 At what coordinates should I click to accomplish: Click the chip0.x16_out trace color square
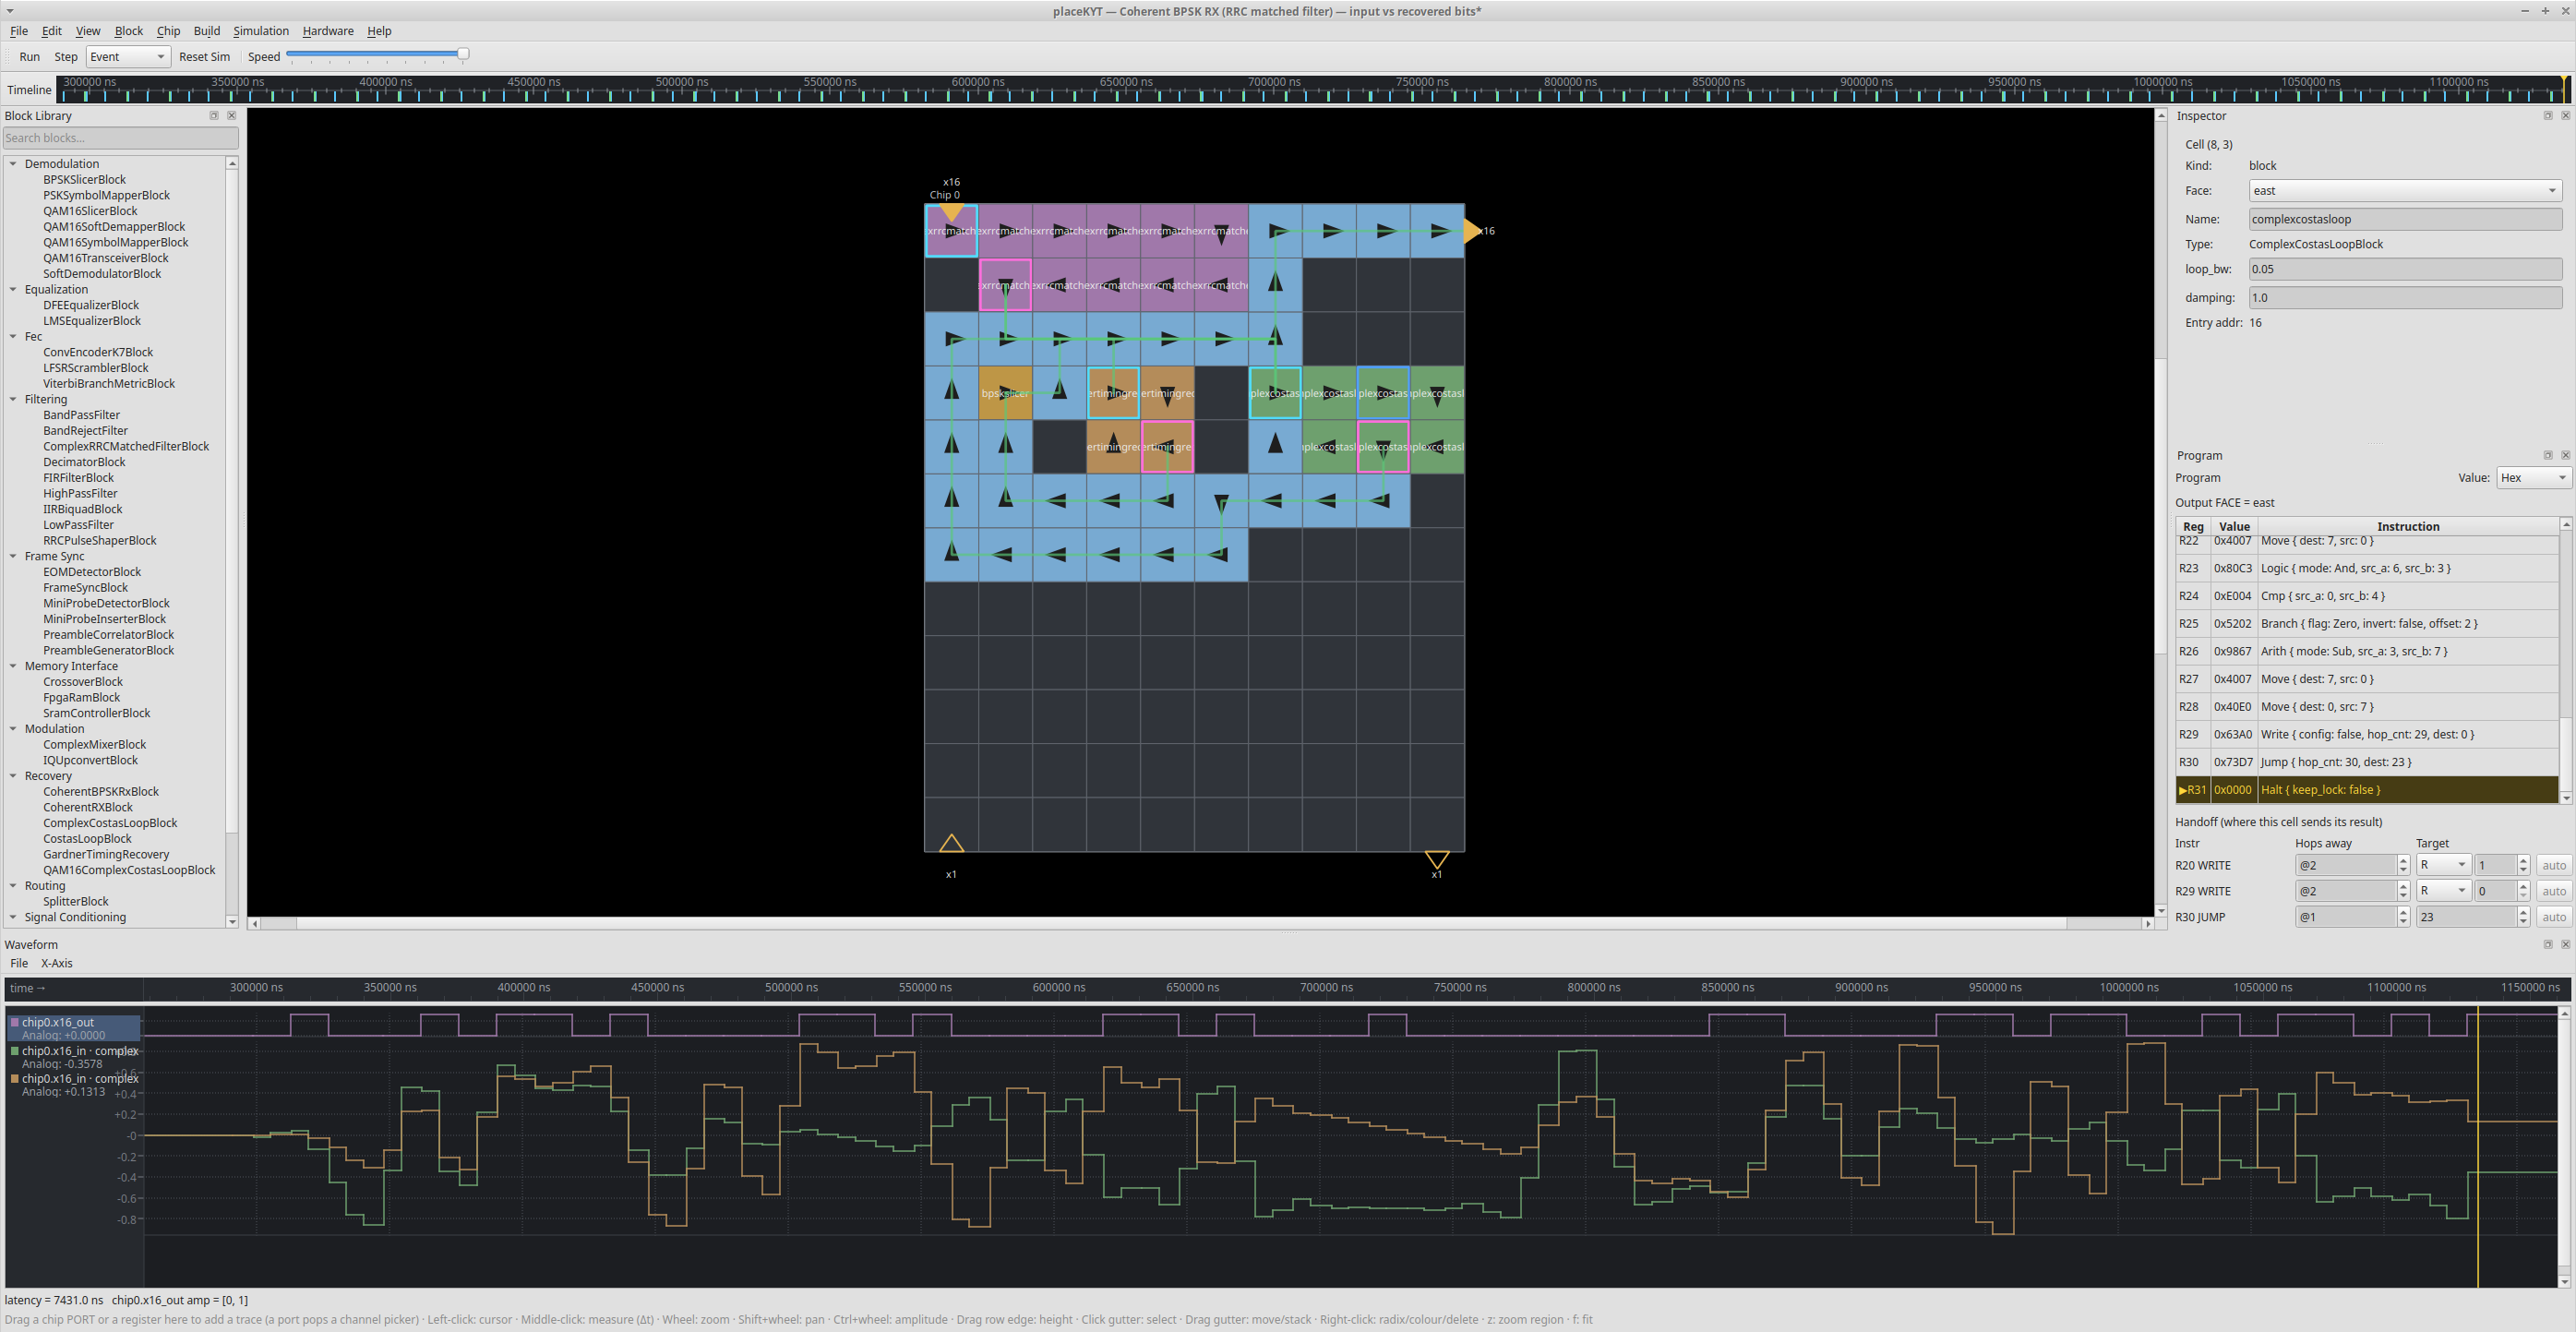15,1022
